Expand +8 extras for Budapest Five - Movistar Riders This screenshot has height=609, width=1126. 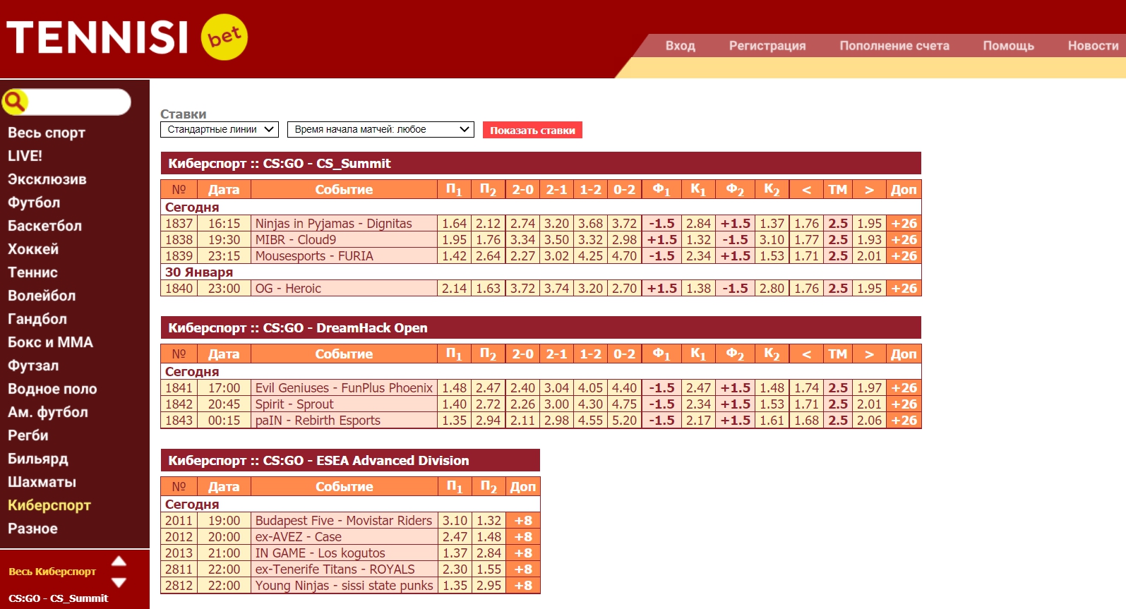coord(523,521)
